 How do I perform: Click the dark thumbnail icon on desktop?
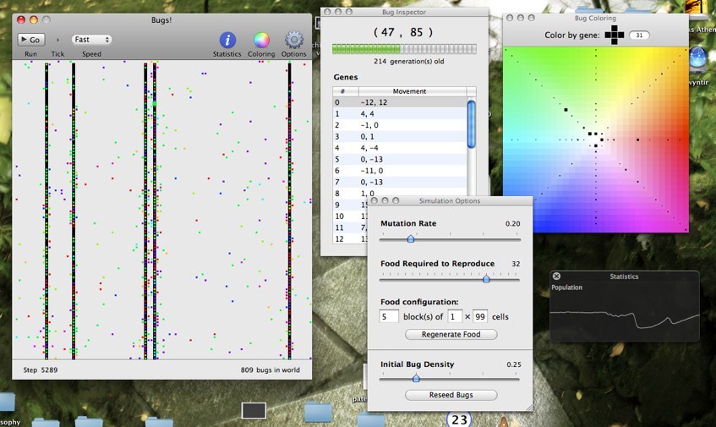click(x=254, y=411)
